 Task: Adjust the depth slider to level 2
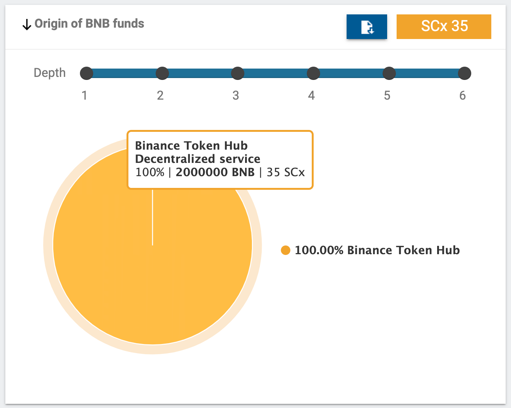(x=162, y=73)
